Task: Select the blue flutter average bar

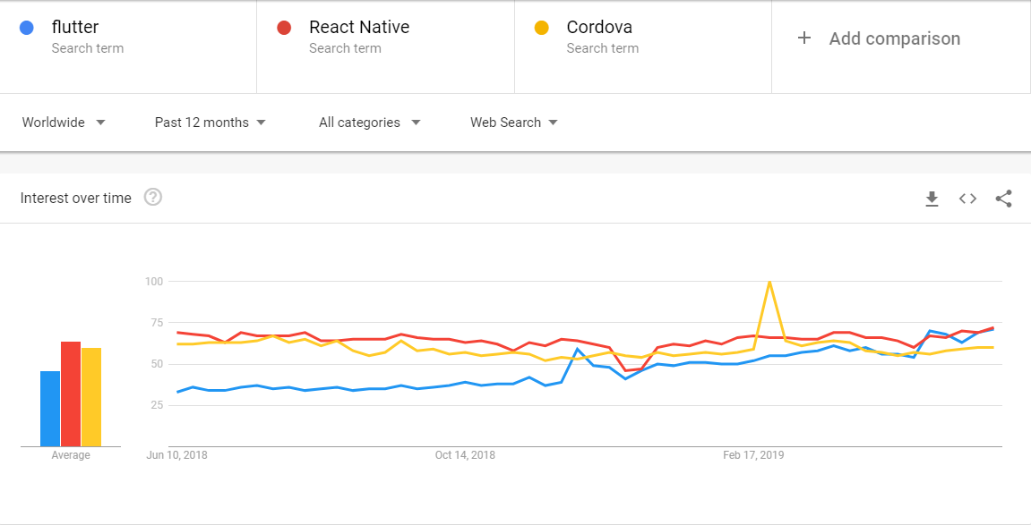Action: (x=50, y=409)
